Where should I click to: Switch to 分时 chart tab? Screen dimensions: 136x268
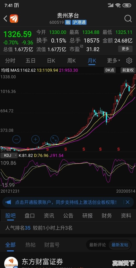[x=10, y=60]
